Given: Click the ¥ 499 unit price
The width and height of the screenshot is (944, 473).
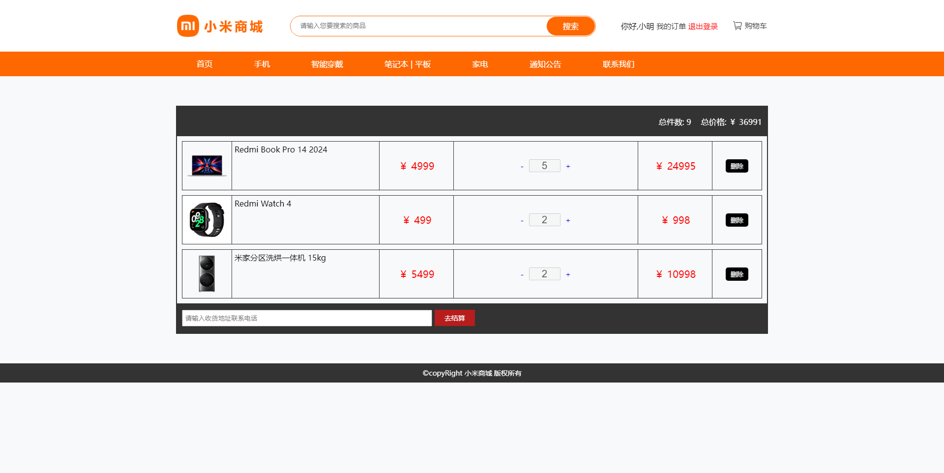Looking at the screenshot, I should pyautogui.click(x=417, y=220).
